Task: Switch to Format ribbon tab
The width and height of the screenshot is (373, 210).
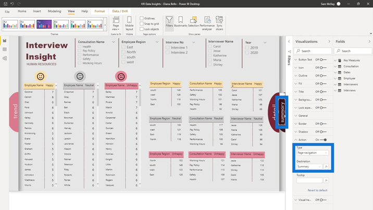Action: (100, 11)
